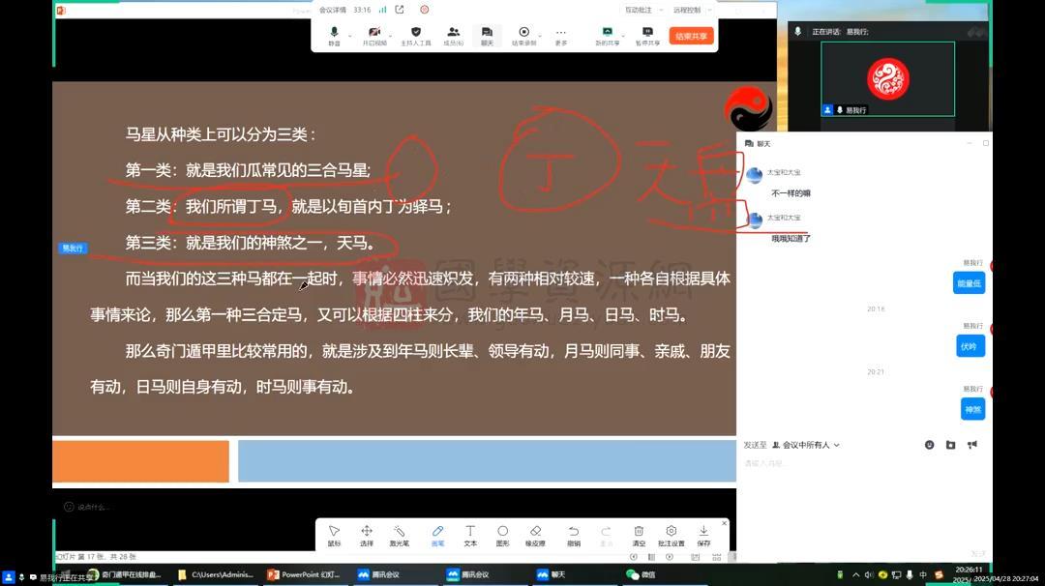
Task: Switch to the text annotation tool
Action: pos(469,532)
